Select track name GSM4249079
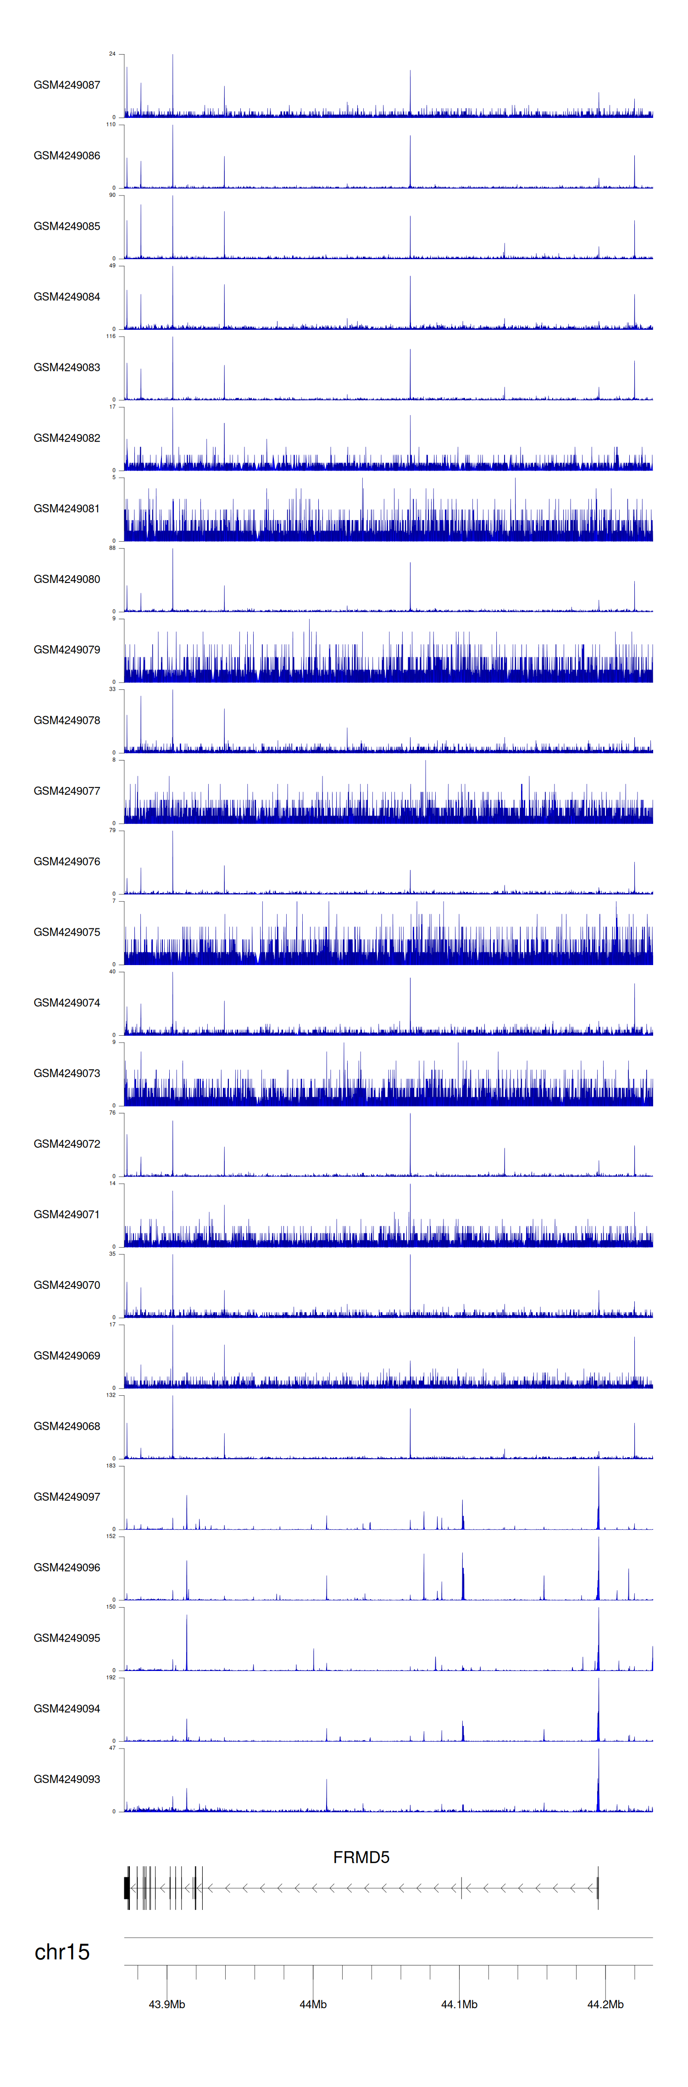The width and height of the screenshot is (688, 2087). pyautogui.click(x=67, y=650)
